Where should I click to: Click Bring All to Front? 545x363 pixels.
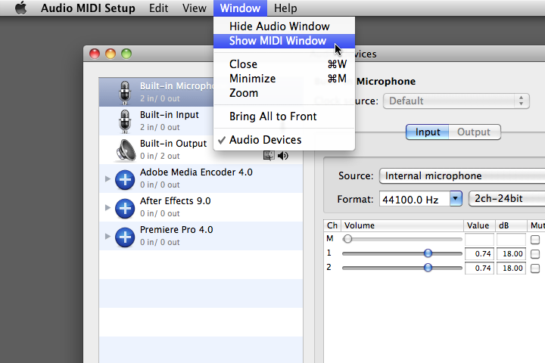[x=272, y=116]
